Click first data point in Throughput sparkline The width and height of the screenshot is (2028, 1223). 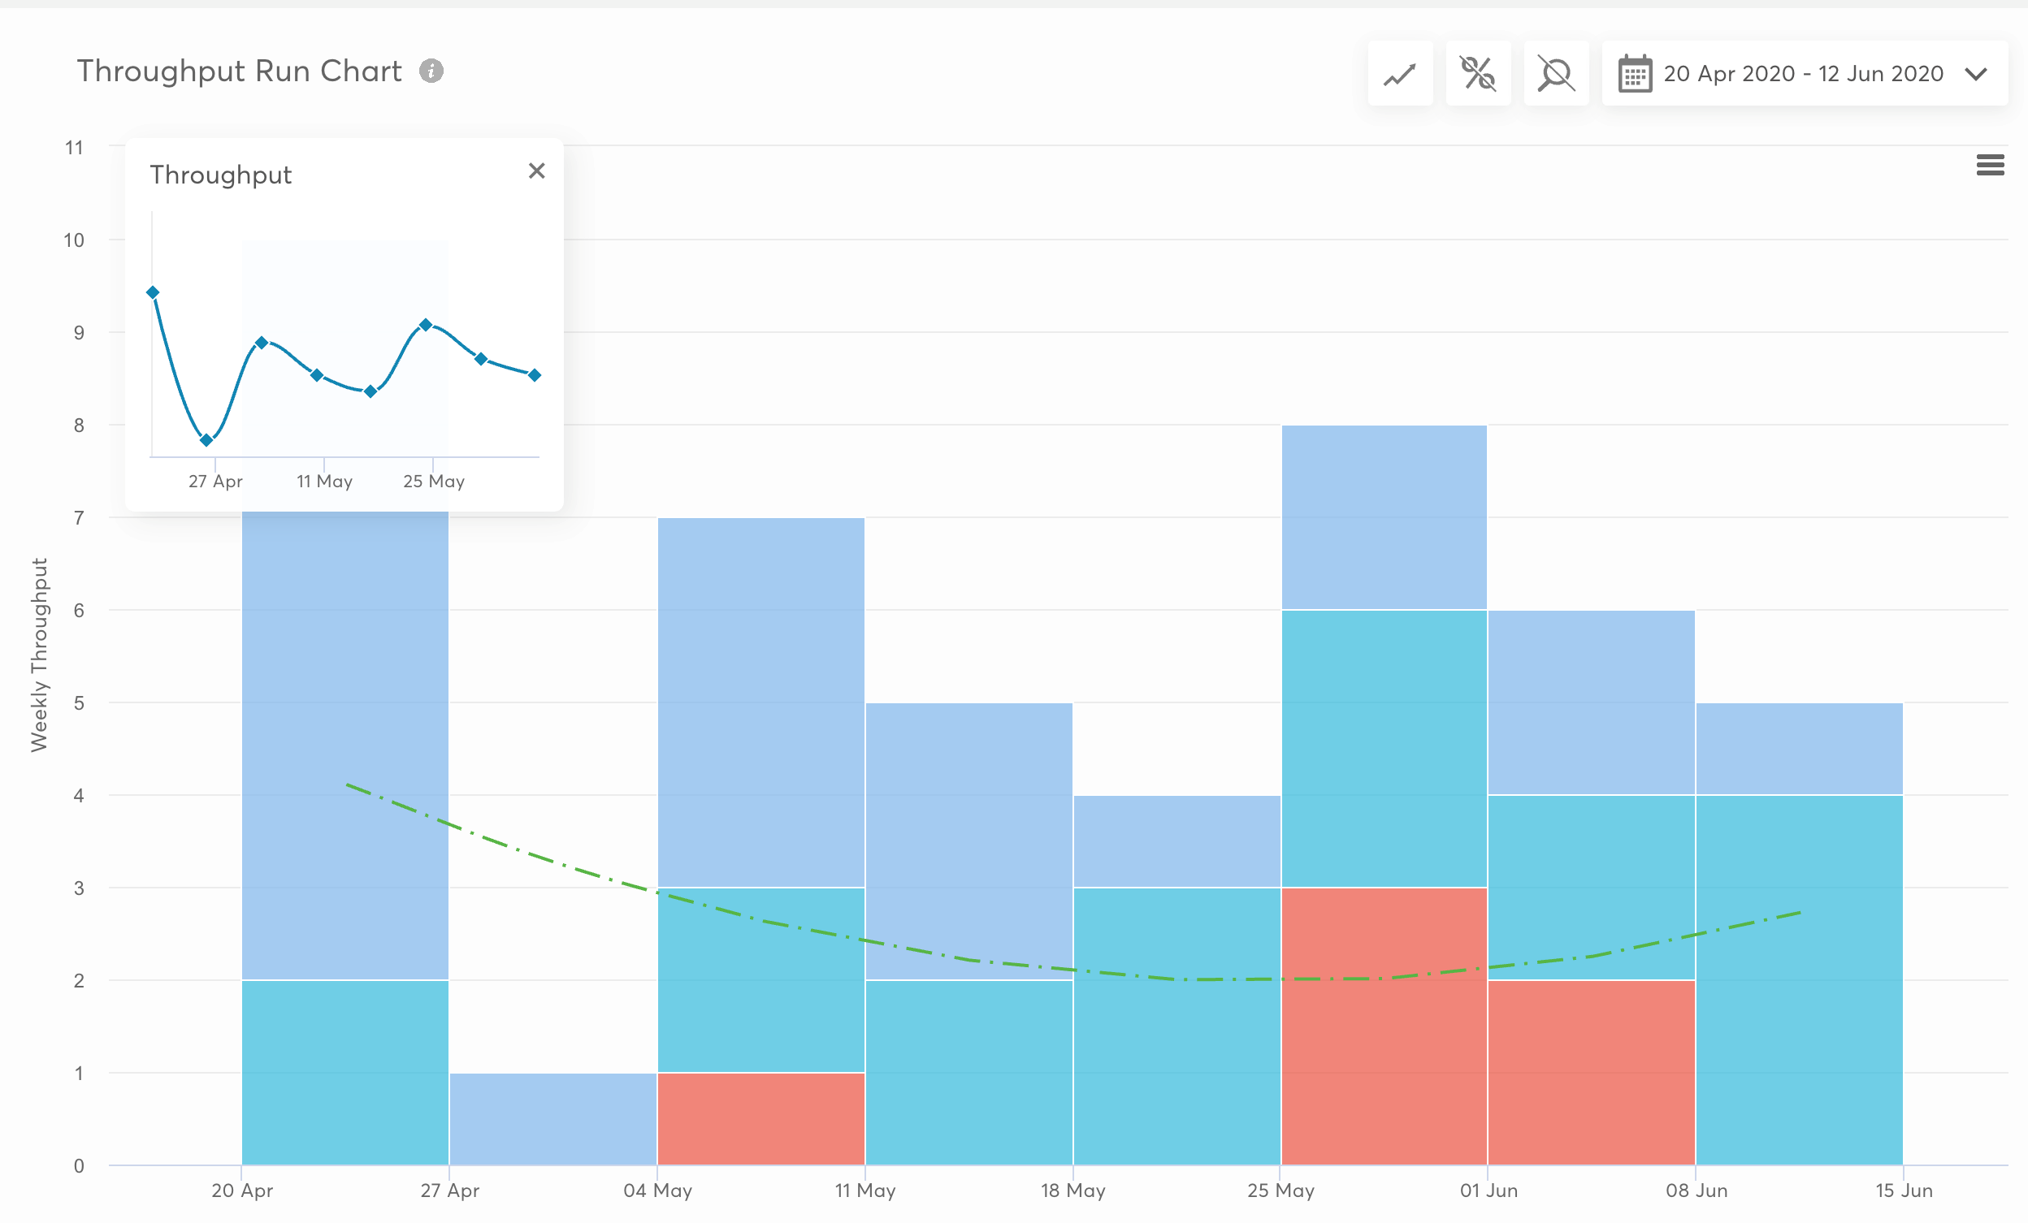coord(152,293)
